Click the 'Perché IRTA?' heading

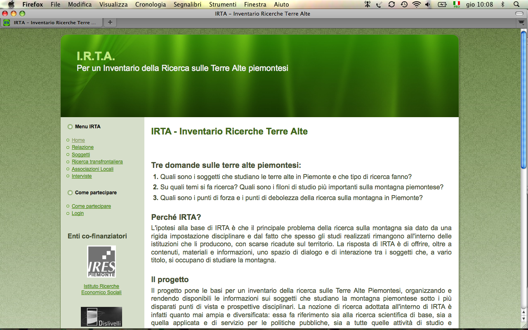(176, 217)
